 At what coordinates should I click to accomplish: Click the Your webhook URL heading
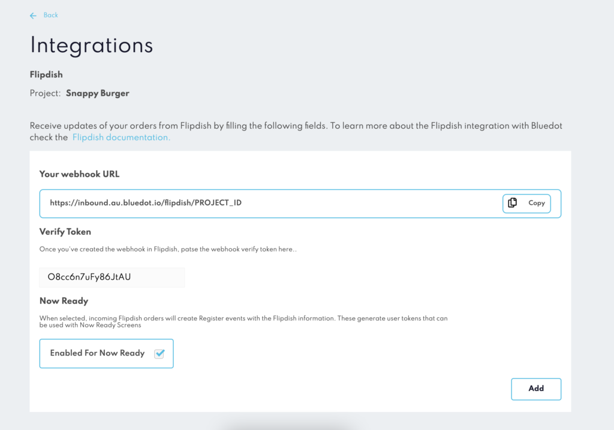click(x=79, y=174)
